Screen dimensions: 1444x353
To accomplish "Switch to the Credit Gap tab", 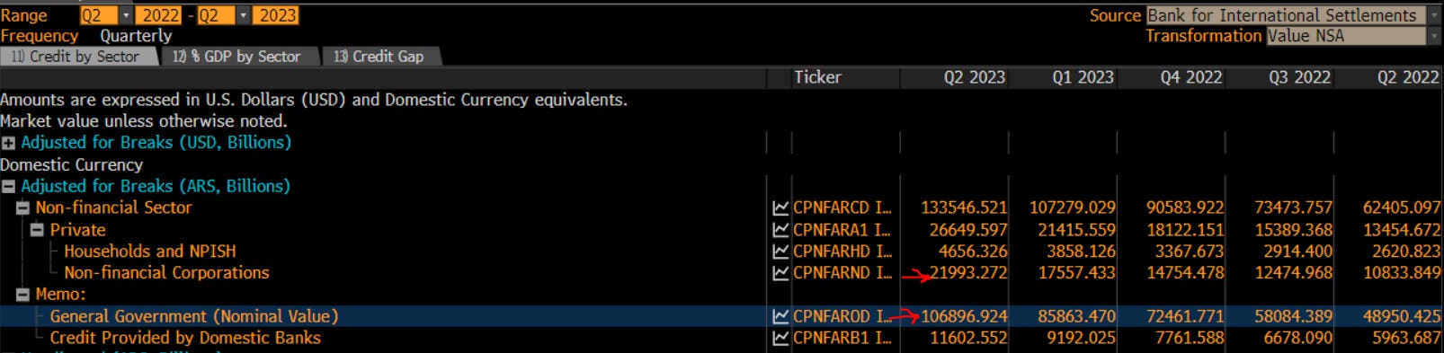I will click(380, 57).
